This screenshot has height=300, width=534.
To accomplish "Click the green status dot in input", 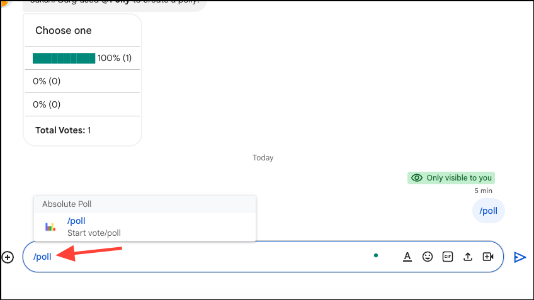I will tap(375, 255).
